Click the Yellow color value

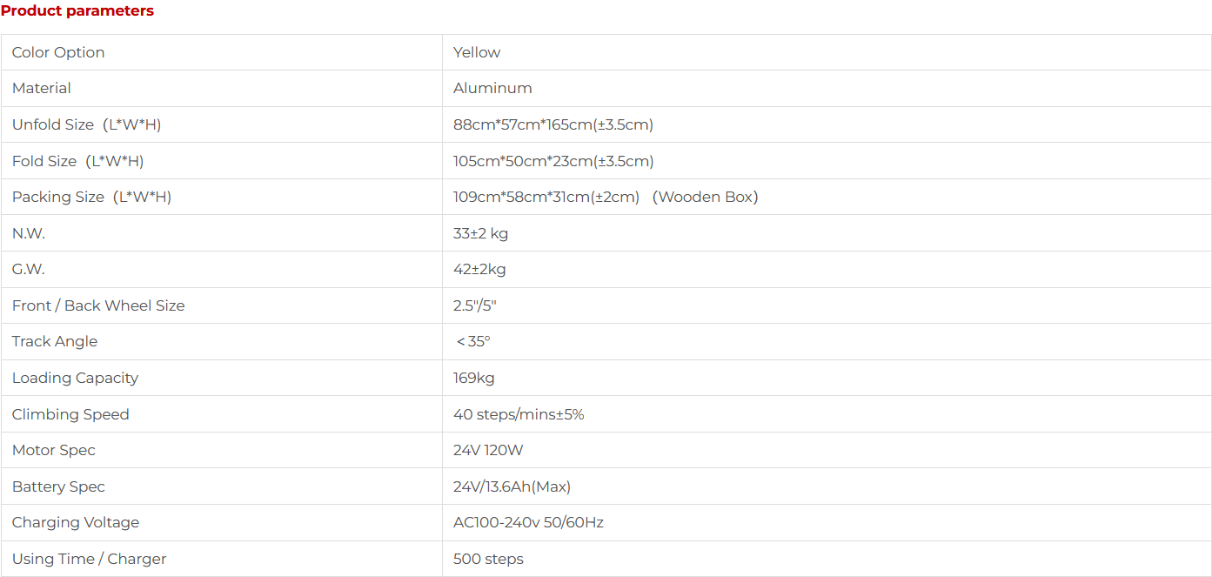click(x=477, y=52)
